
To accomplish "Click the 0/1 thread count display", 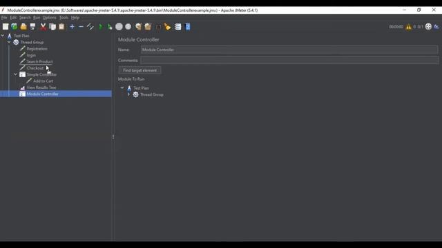I will pos(420,27).
